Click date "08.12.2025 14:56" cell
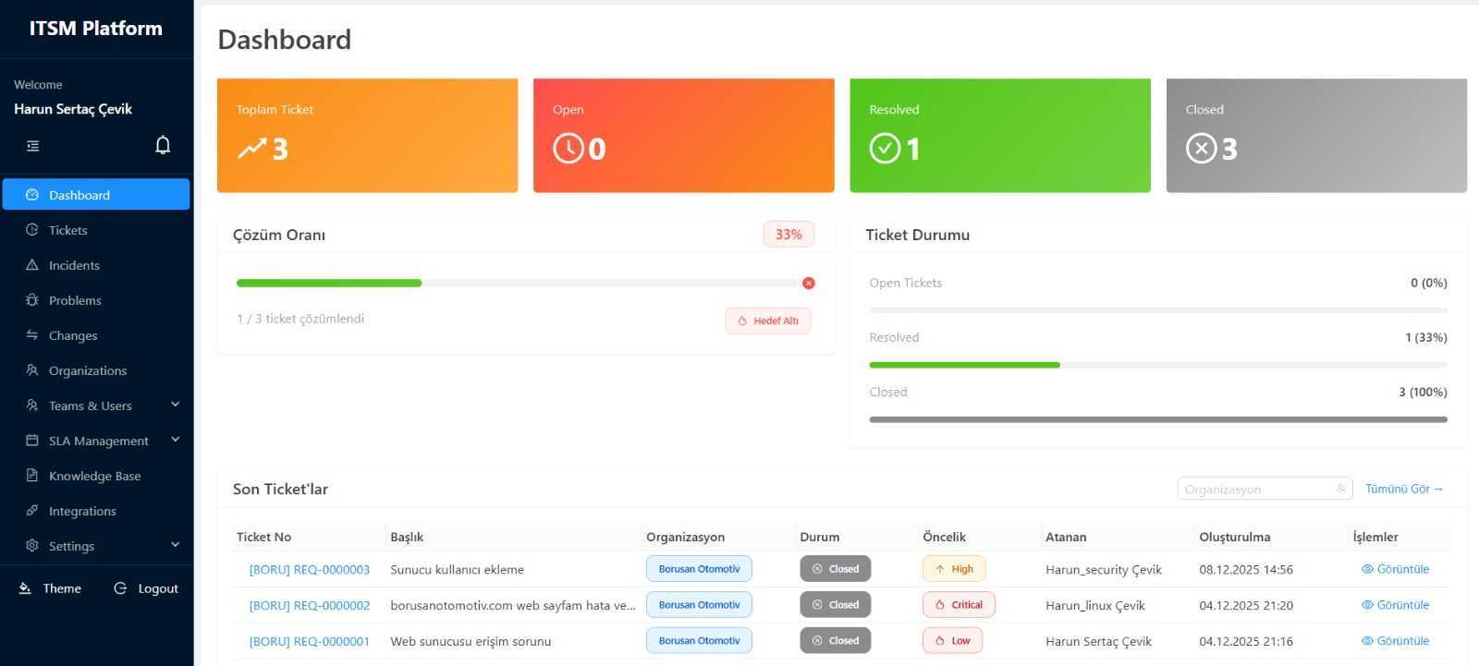 coord(1246,569)
